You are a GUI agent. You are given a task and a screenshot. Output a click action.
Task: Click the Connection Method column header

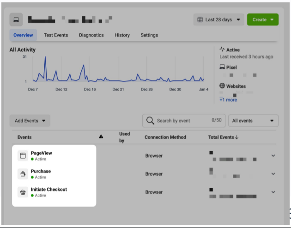pos(165,137)
